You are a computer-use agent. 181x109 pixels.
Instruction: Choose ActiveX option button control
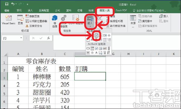92,53
